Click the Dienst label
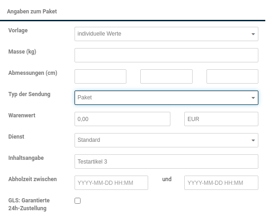This screenshot has height=219, width=269. pyautogui.click(x=16, y=137)
